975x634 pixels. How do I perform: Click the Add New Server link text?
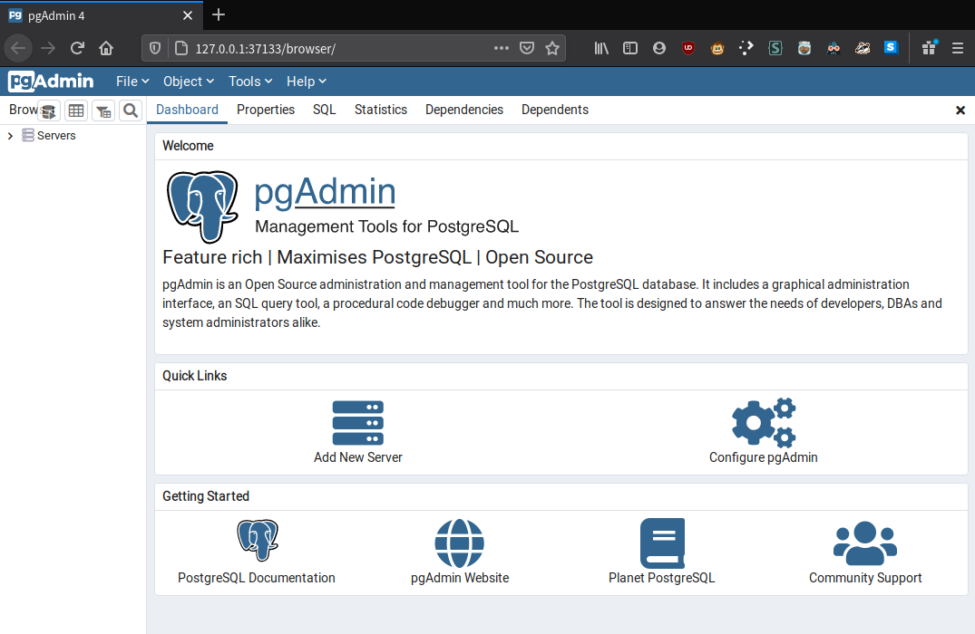358,457
